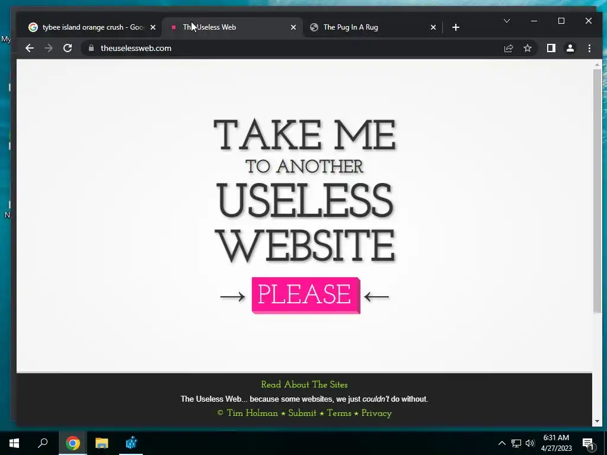This screenshot has height=455, width=607.
Task: Show hidden system tray icons
Action: 501,443
